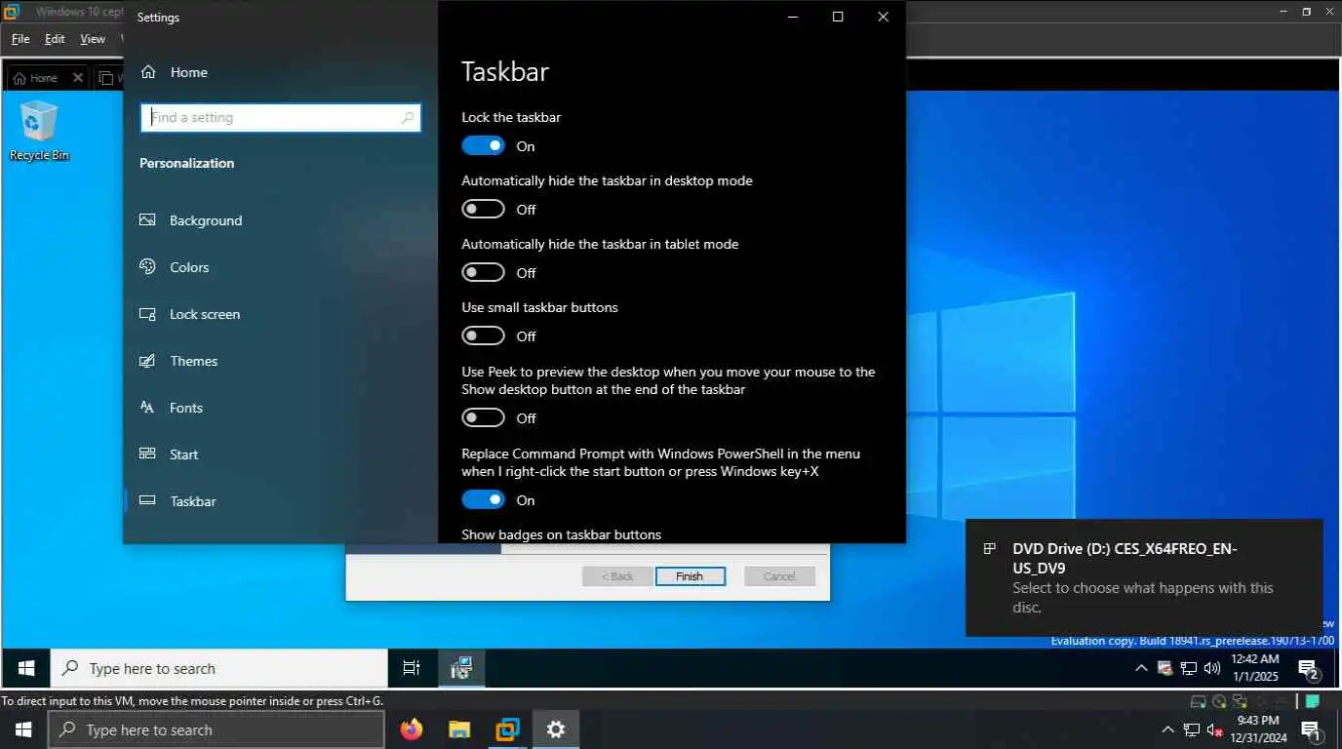Open VM guest Action Center with 2 notifications
The width and height of the screenshot is (1342, 749).
pyautogui.click(x=1309, y=669)
